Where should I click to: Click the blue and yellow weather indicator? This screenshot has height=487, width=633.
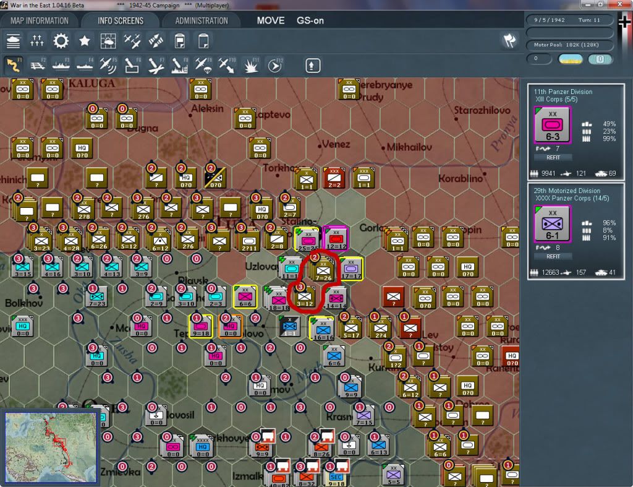point(570,59)
